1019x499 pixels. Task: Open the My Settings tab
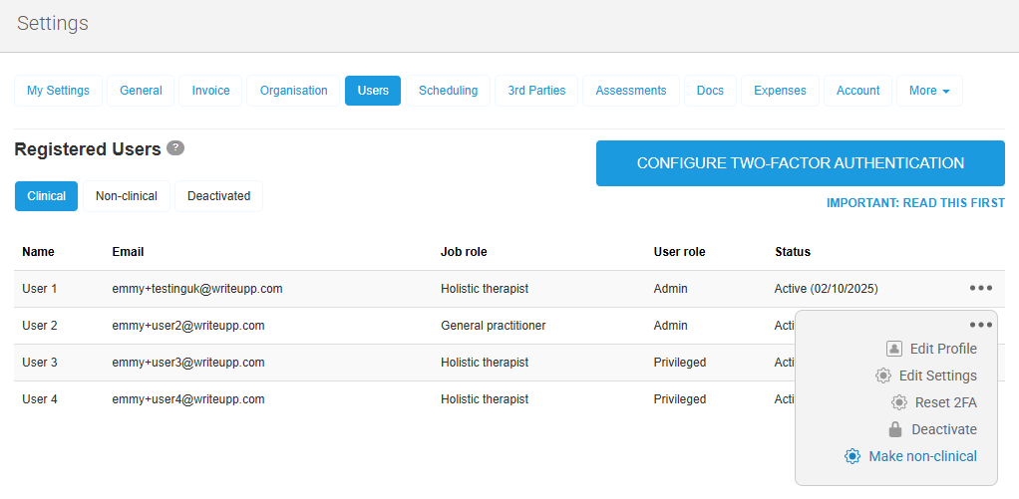(58, 91)
